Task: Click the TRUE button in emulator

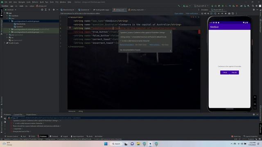Action: [x=225, y=73]
